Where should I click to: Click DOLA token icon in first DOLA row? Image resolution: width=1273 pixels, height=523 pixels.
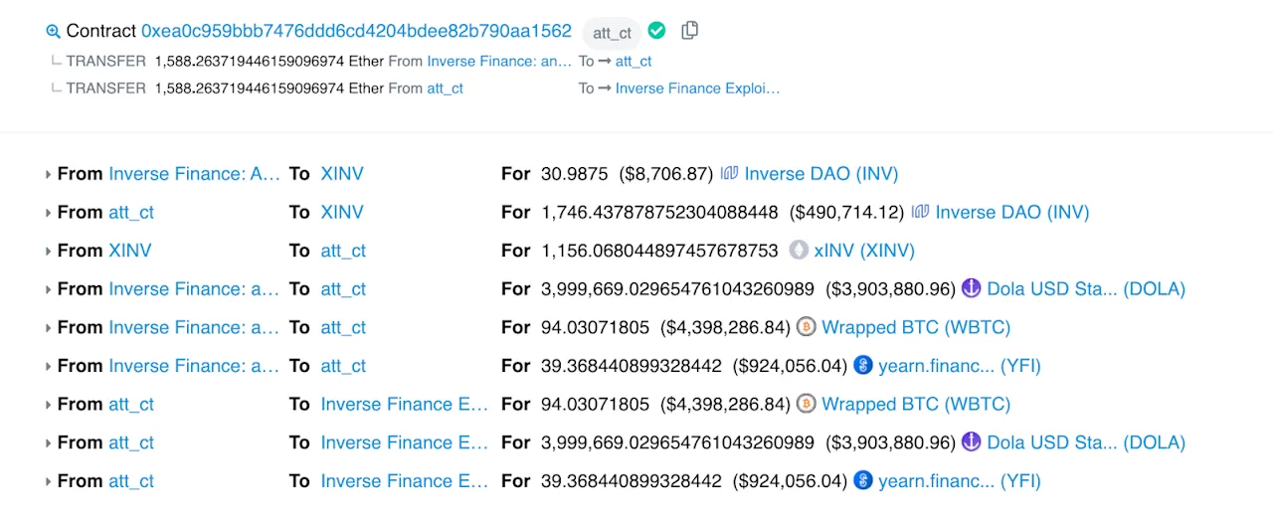(971, 288)
